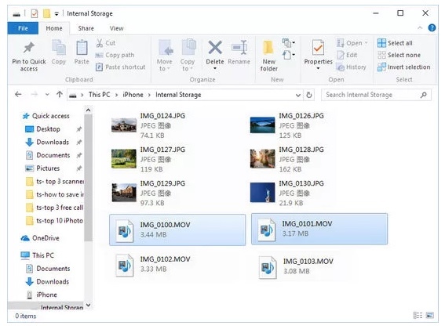
Task: Click the Properties checkmark icon
Action: 318,47
